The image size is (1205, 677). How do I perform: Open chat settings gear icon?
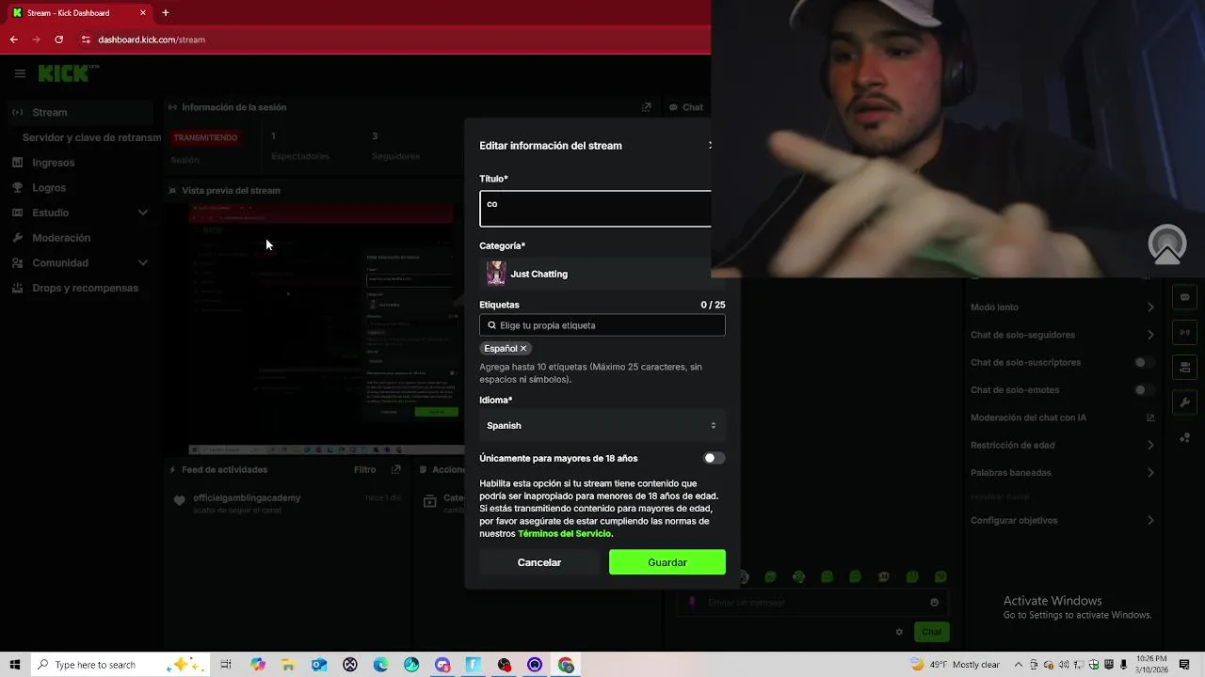click(899, 632)
